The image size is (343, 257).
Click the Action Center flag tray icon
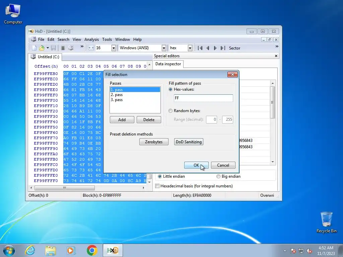[293, 251]
